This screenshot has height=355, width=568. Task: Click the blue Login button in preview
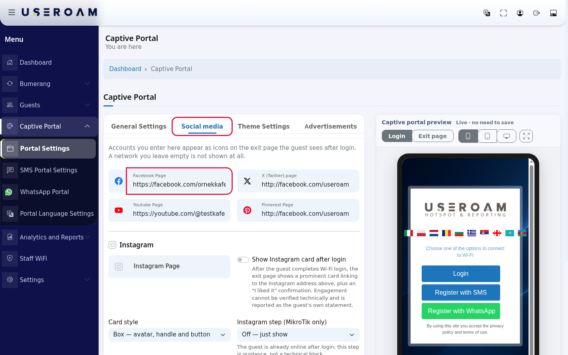click(461, 274)
